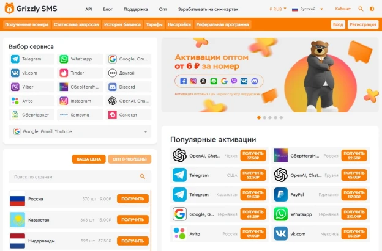Switch to ОПТ (>100/ДЕНЬ) pricing

pos(130,159)
